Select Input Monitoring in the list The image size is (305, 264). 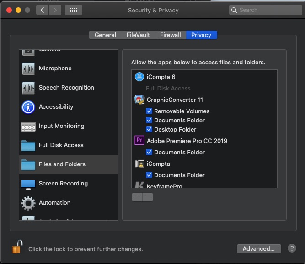tap(69, 126)
